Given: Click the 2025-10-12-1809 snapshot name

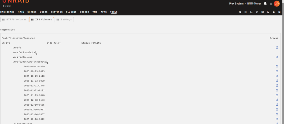Looking at the screenshot, I should click(x=34, y=67).
